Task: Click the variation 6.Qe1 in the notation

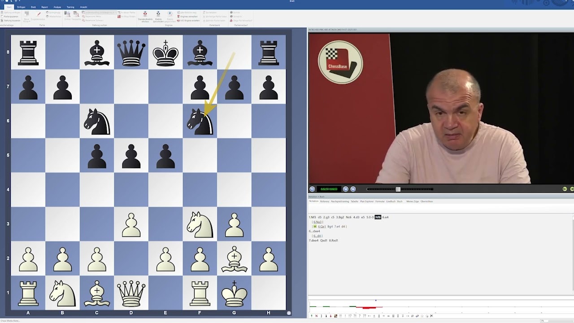Action: pyautogui.click(x=322, y=227)
